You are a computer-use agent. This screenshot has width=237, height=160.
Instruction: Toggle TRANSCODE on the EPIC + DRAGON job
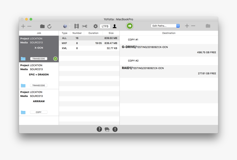point(39,85)
